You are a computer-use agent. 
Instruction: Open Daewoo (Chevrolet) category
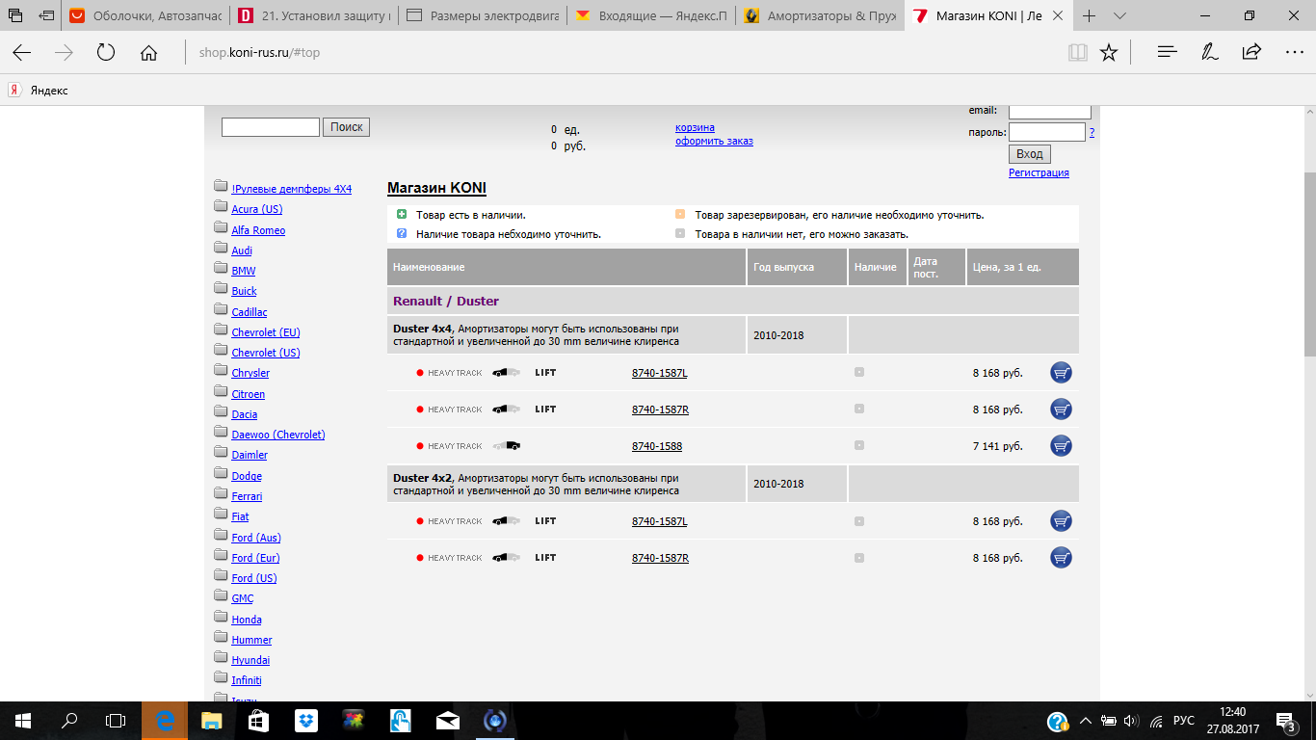pyautogui.click(x=277, y=435)
